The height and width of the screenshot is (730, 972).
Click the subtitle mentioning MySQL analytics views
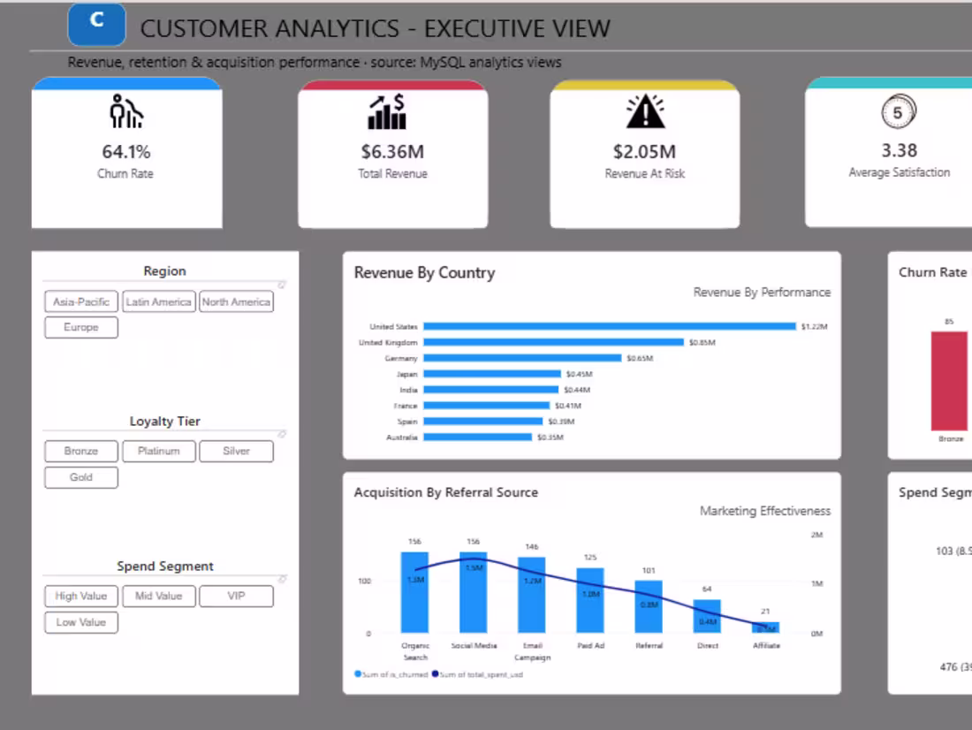coord(315,62)
